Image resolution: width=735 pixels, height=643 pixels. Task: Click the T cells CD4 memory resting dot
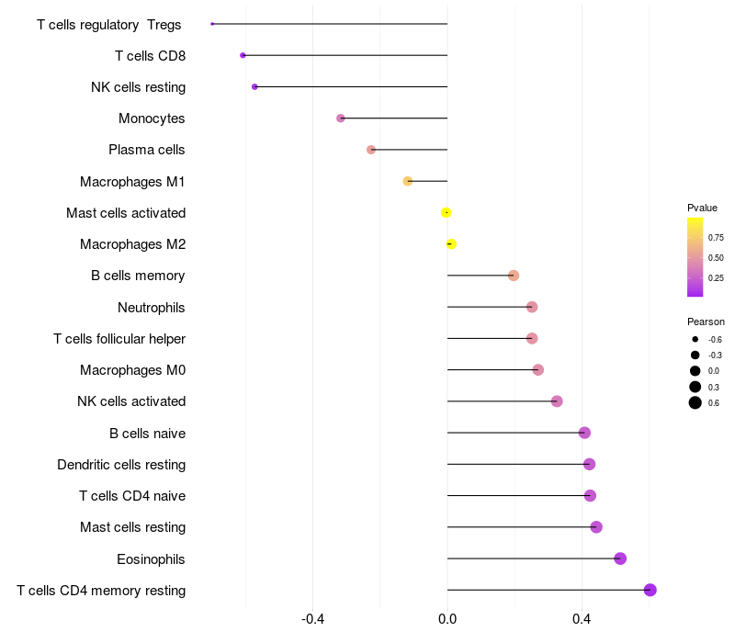[650, 590]
